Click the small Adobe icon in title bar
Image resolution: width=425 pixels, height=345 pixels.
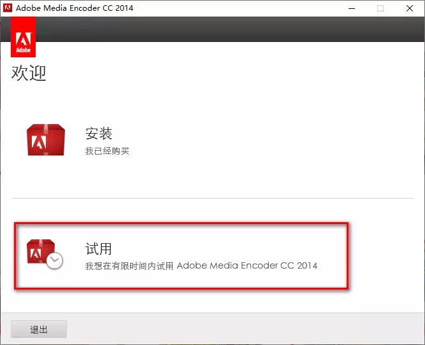[8, 8]
